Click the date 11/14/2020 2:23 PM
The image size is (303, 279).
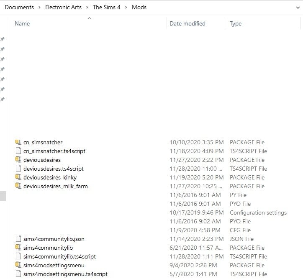pos(197,239)
